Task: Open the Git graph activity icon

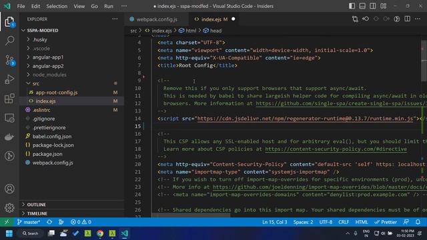Action: tap(9, 156)
